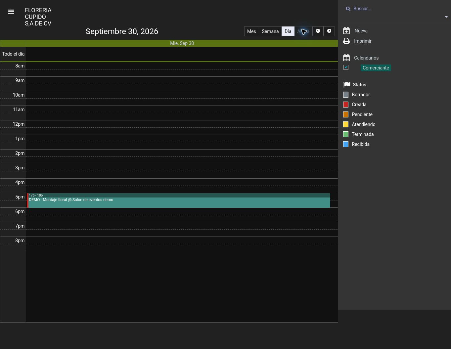Open the hamburger main menu

coord(11,12)
